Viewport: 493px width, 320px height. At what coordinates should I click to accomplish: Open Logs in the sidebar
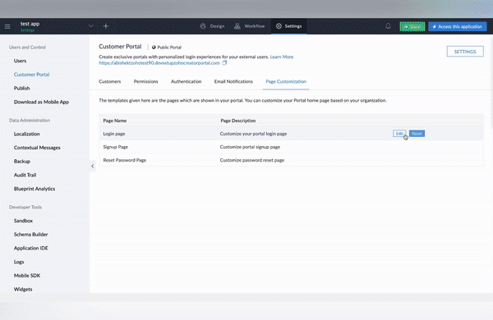pos(19,262)
